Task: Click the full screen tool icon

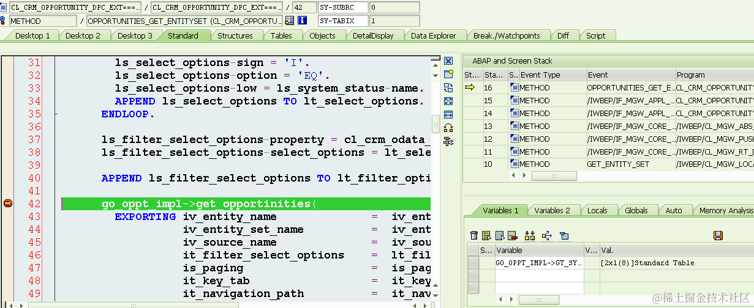Action: [x=448, y=101]
